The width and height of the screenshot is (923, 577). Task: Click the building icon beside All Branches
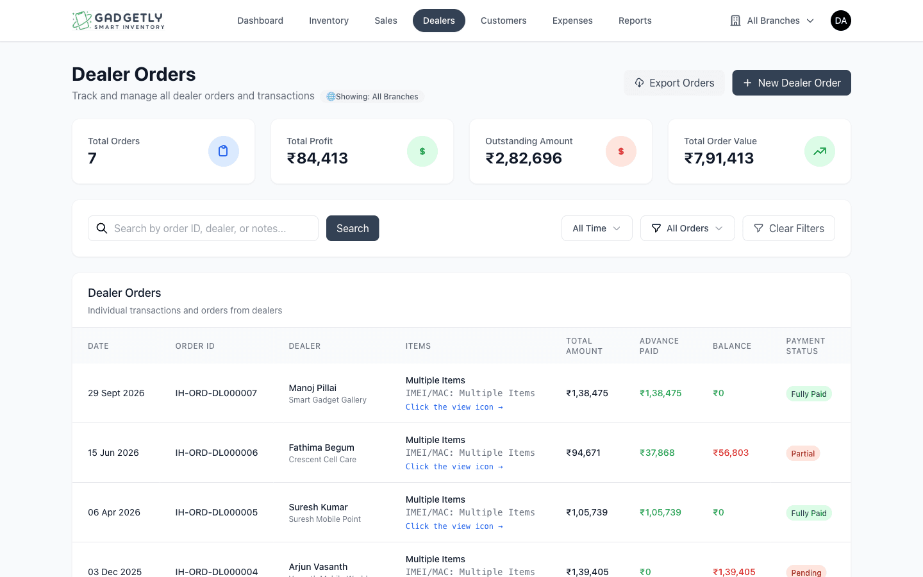coord(736,21)
